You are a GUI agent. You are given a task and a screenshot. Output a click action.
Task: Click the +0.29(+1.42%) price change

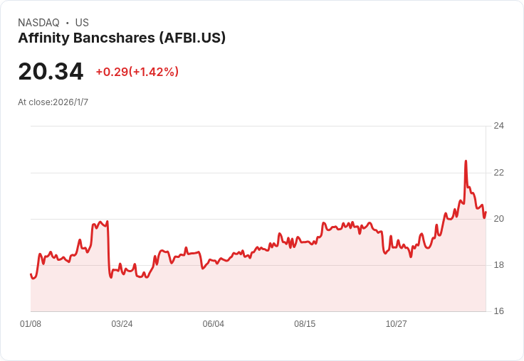click(137, 72)
